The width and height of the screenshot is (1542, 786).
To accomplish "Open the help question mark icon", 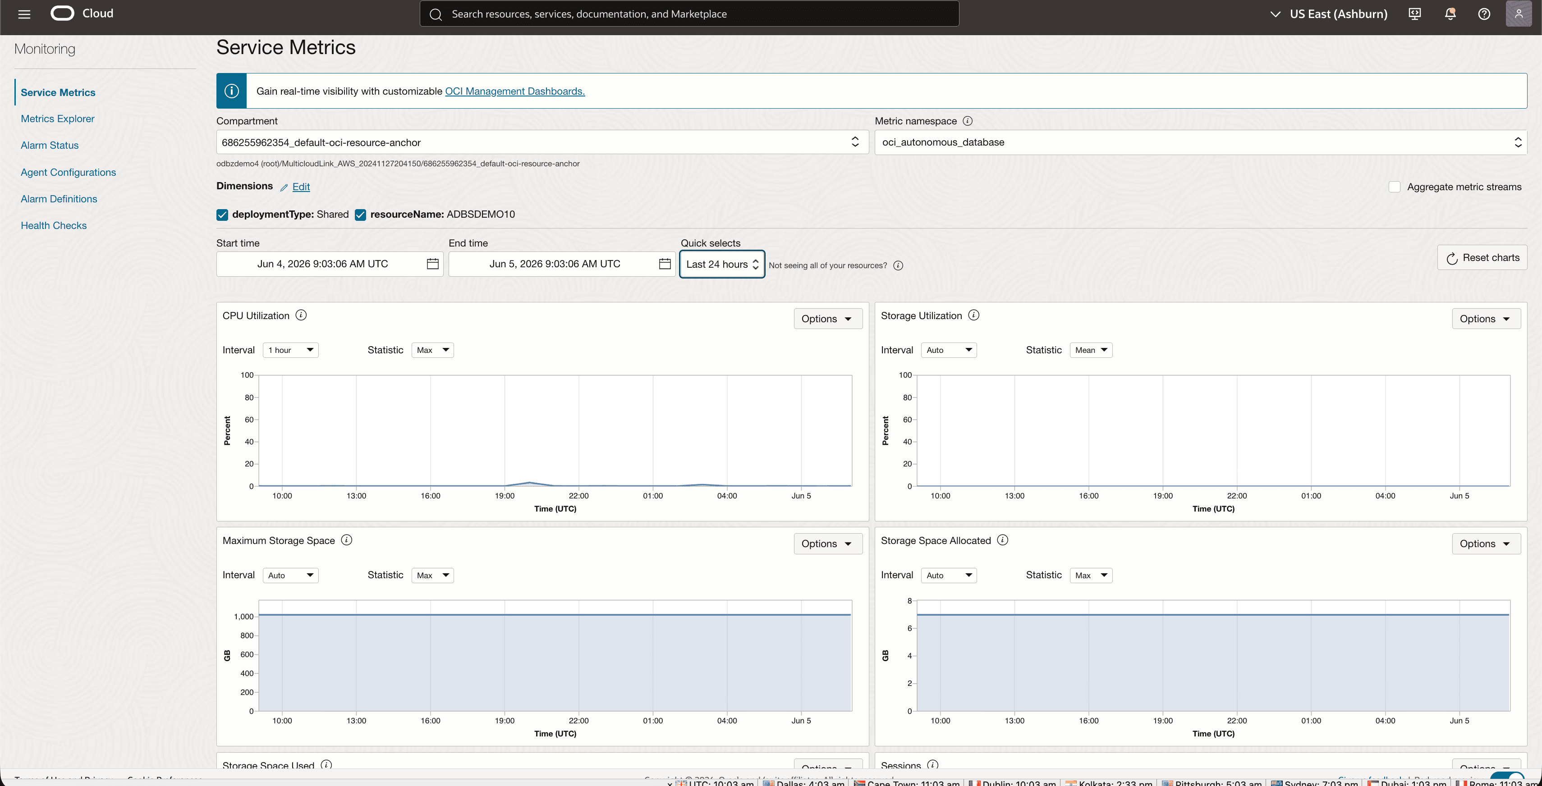I will tap(1484, 14).
